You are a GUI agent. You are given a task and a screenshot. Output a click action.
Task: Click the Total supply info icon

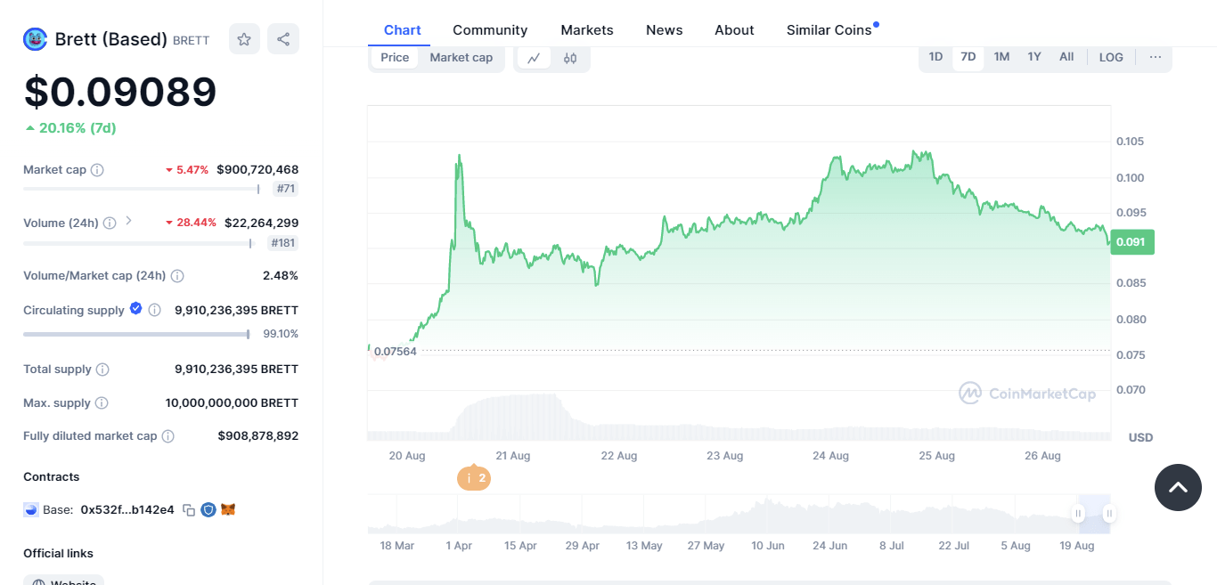tap(102, 370)
